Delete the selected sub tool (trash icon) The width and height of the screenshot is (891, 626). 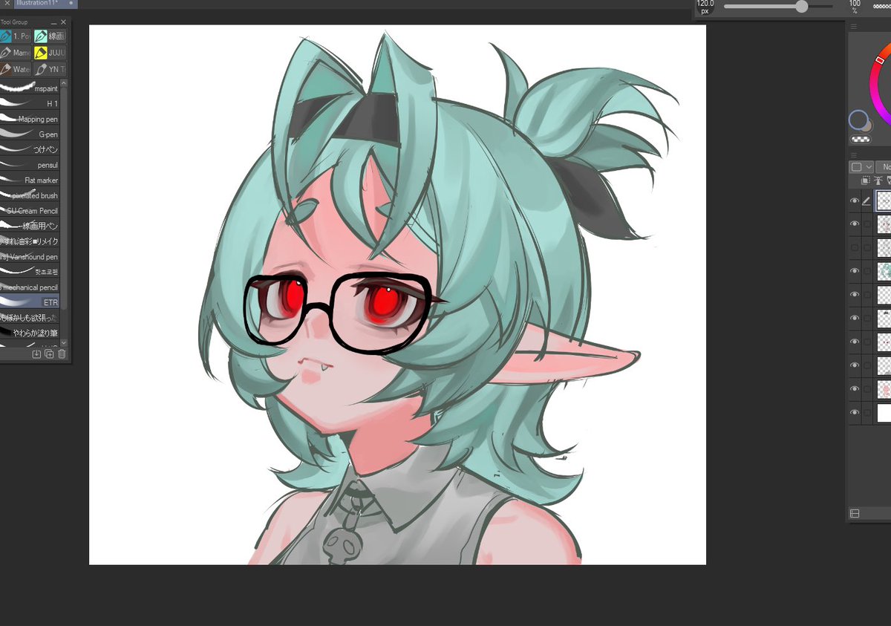tap(62, 353)
